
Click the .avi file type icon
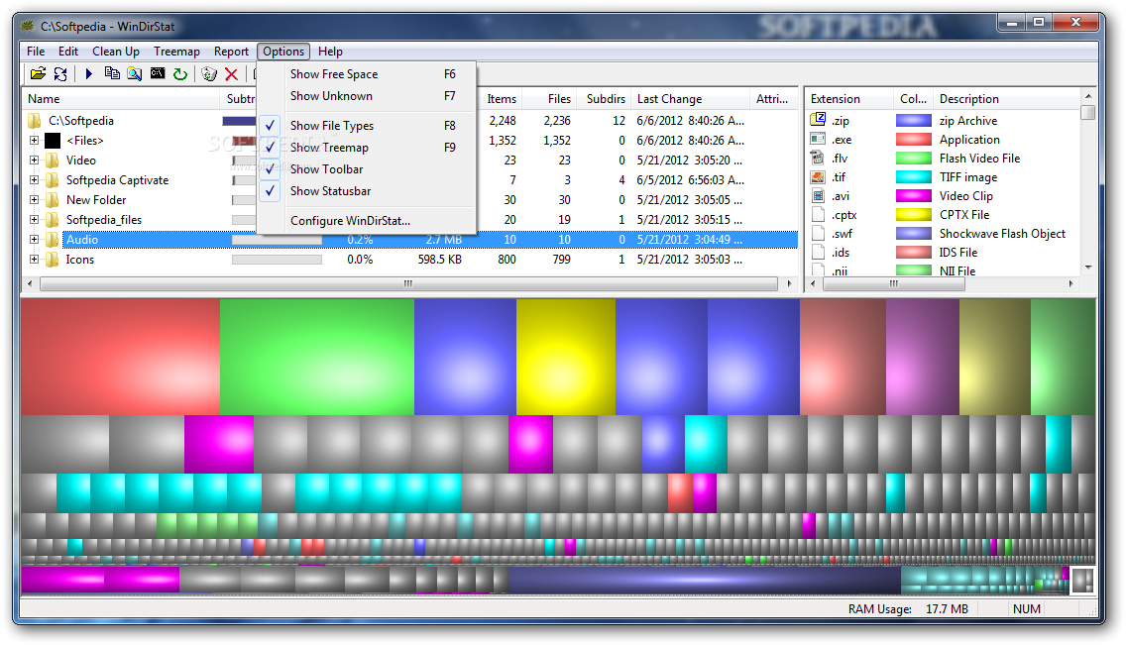coord(818,195)
